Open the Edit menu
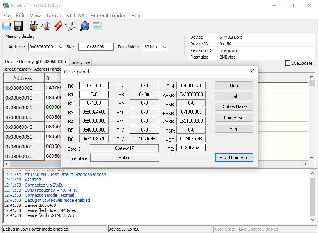This screenshot has height=233, width=319. (x=20, y=16)
